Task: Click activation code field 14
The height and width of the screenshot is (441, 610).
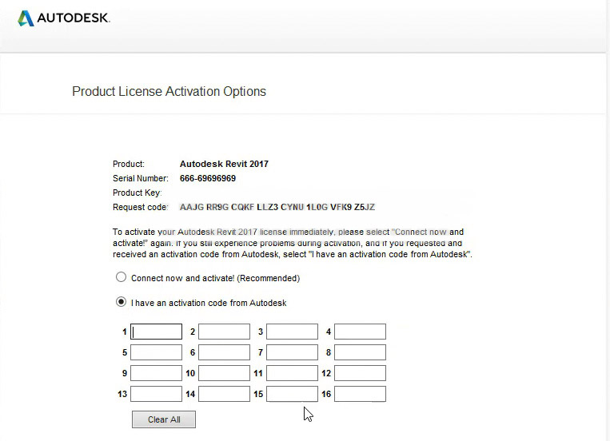Action: click(x=224, y=394)
